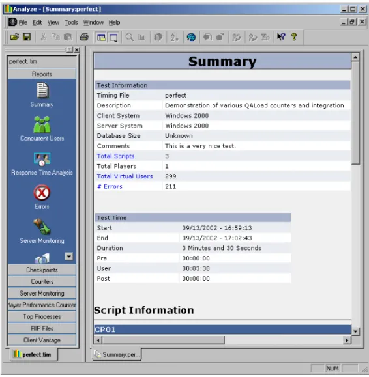Click the Analyze application title bar icon
The height and width of the screenshot is (377, 369).
8,9
